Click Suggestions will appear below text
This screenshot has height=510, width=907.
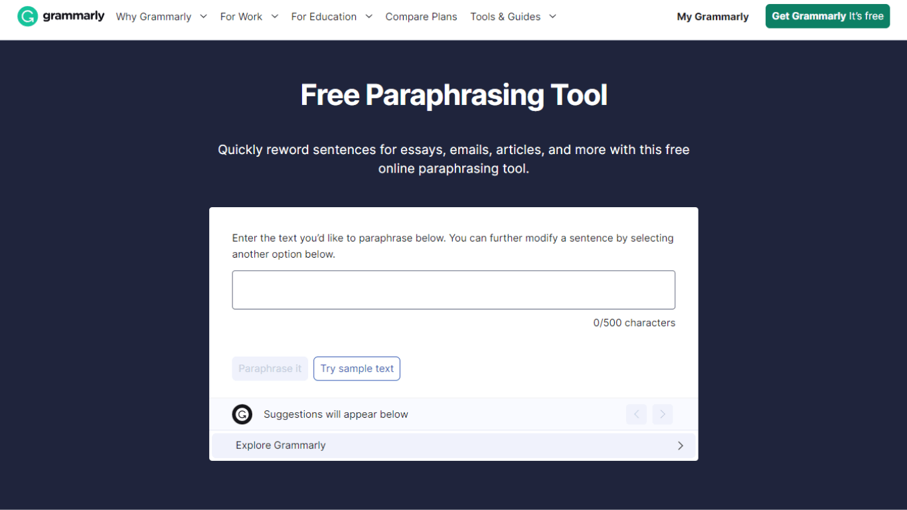coord(336,414)
